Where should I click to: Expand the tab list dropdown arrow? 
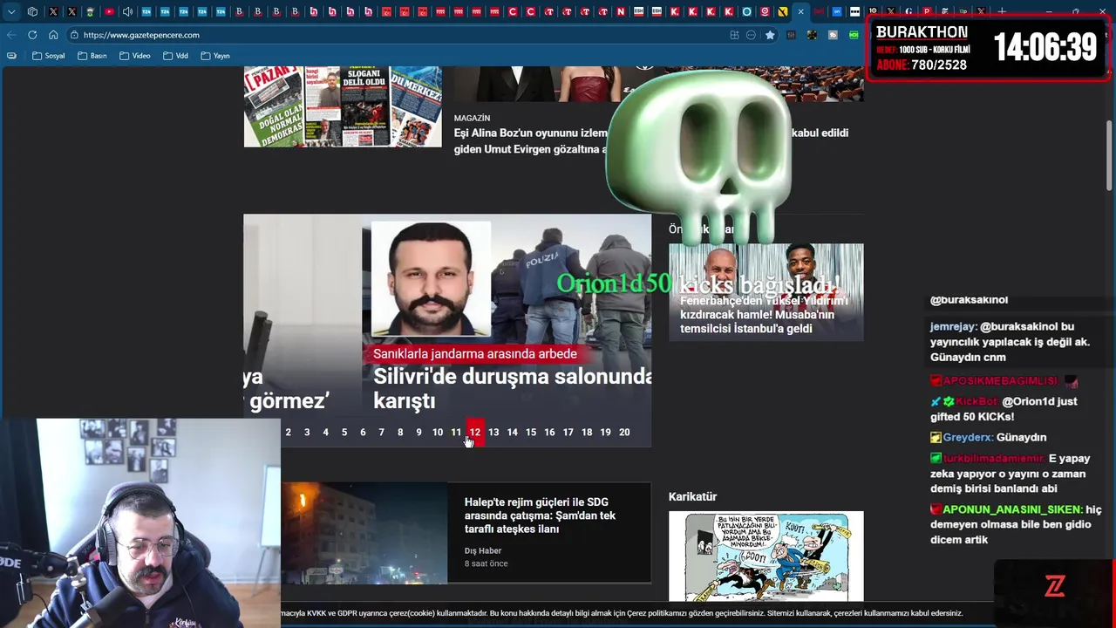tap(11, 11)
